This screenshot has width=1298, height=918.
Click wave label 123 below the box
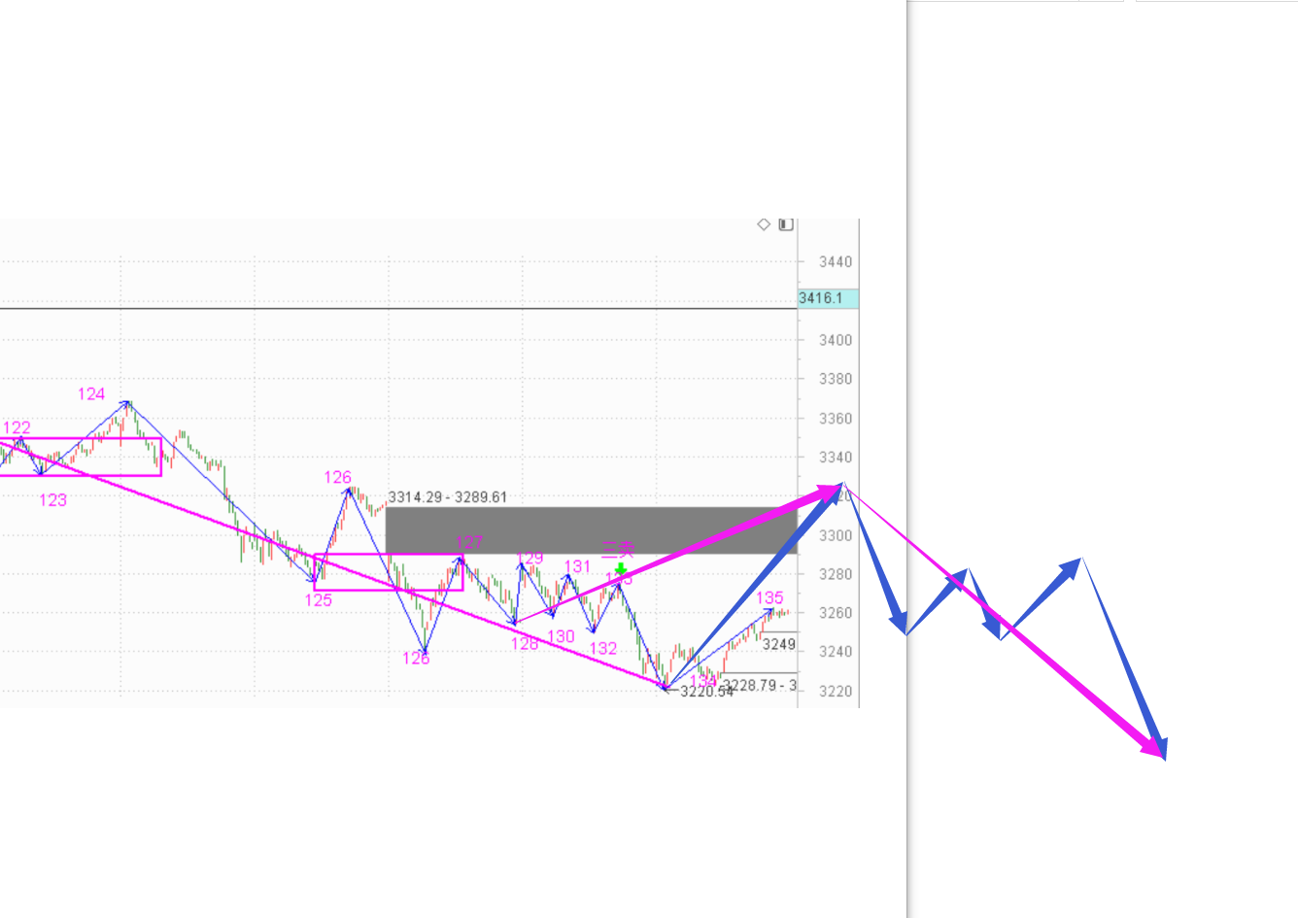[52, 500]
